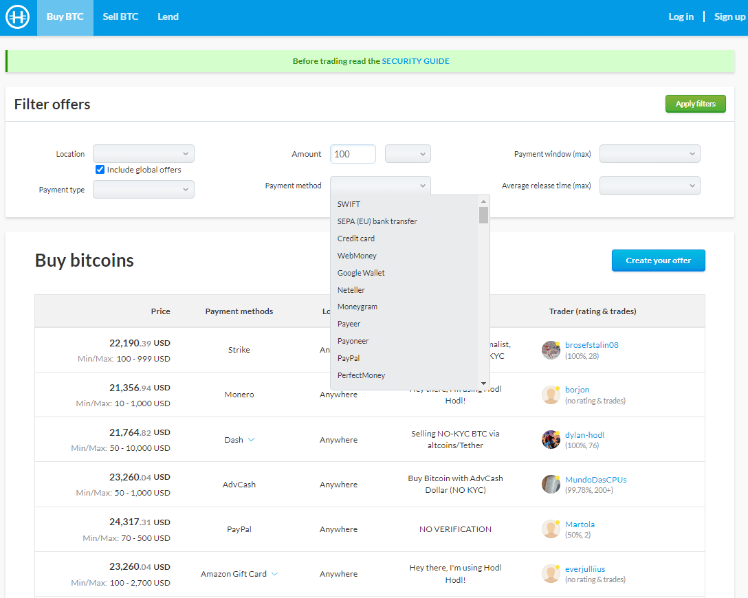Click NO VERIFICATION offer description
This screenshot has height=598, width=748.
[x=455, y=529]
